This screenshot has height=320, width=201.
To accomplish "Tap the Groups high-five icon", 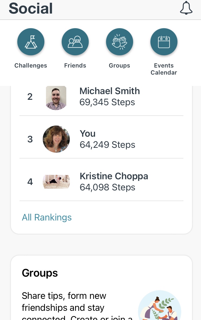I will coord(120,42).
